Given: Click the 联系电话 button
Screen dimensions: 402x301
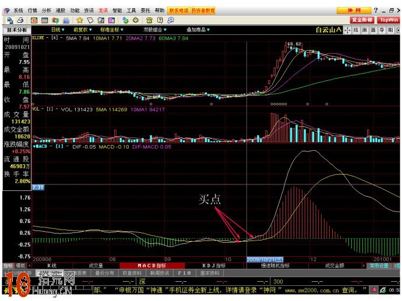Looking at the screenshot, I should [179, 10].
